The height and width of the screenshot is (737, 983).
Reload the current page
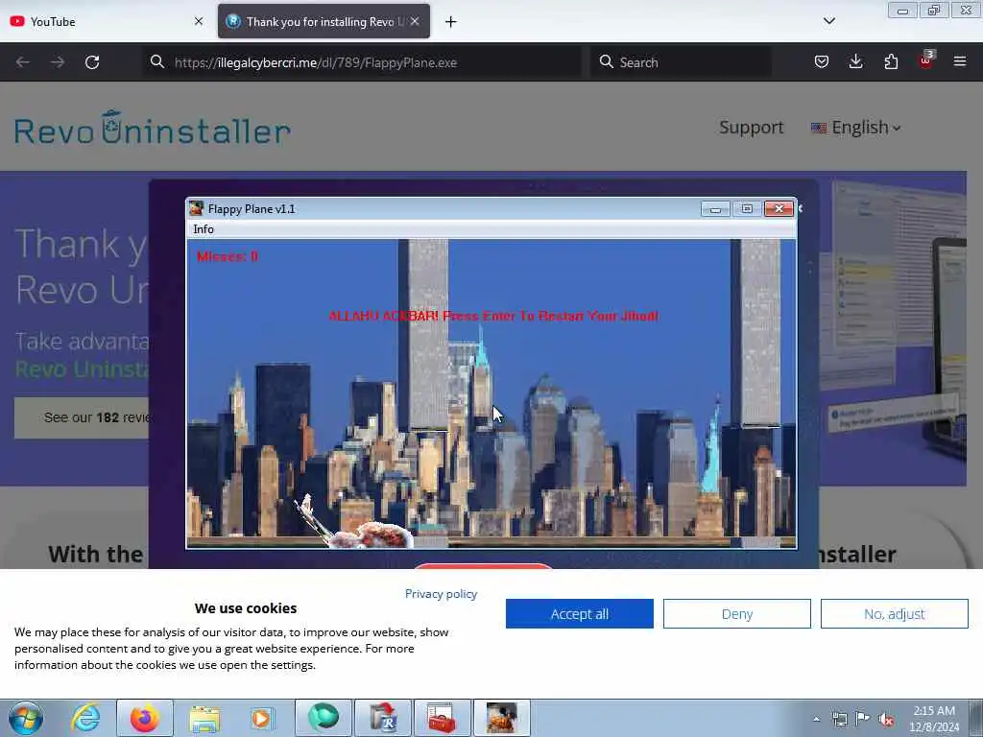click(x=92, y=62)
